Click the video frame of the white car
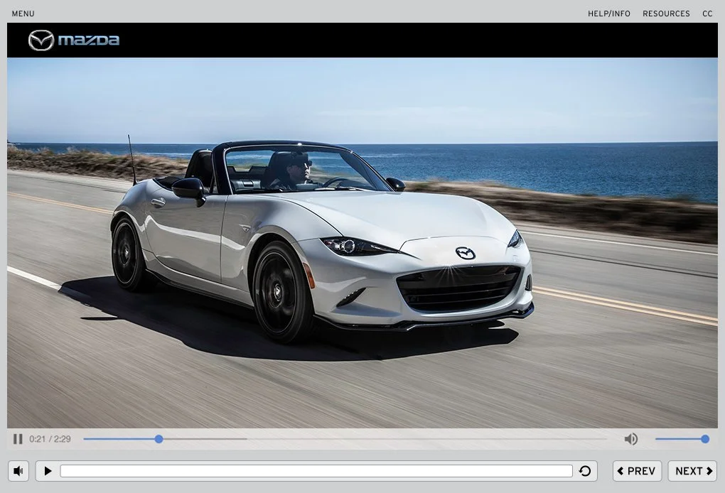The image size is (725, 493). coord(362,242)
